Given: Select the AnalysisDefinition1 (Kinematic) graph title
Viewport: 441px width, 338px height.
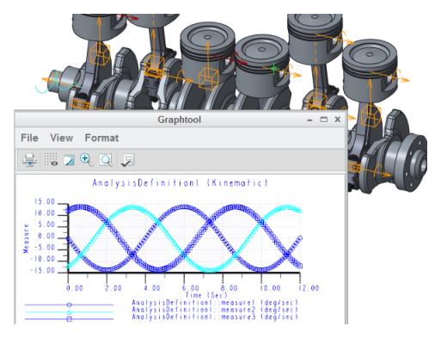Looking at the screenshot, I should tap(181, 183).
